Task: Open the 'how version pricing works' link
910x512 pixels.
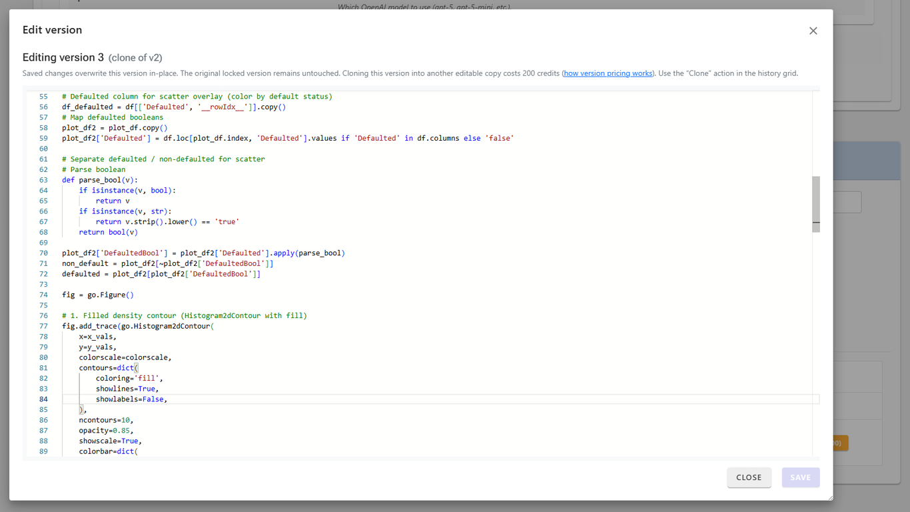Action: (608, 73)
